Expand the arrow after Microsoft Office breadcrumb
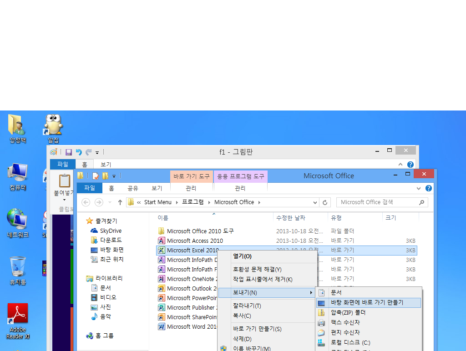Screen dimensions: 466x351 [259, 202]
